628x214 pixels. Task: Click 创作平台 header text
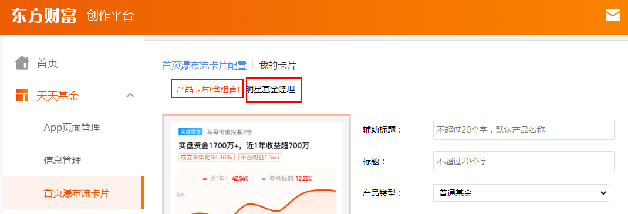(x=110, y=16)
